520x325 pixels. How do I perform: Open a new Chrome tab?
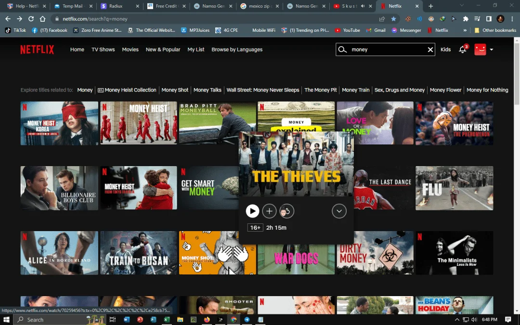click(x=430, y=6)
